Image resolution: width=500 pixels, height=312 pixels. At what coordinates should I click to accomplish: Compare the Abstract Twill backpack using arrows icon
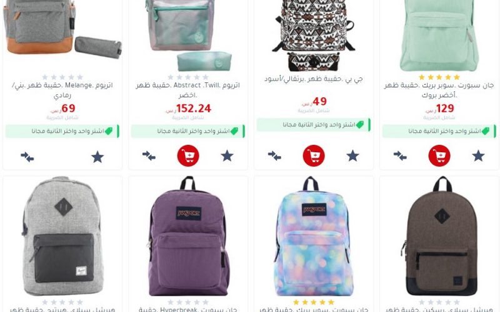[x=149, y=155]
